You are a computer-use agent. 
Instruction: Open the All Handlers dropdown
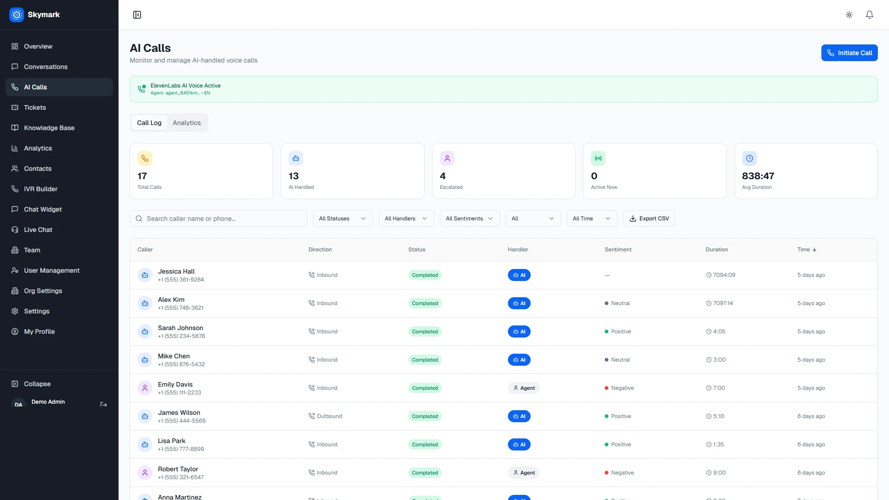[x=407, y=219]
